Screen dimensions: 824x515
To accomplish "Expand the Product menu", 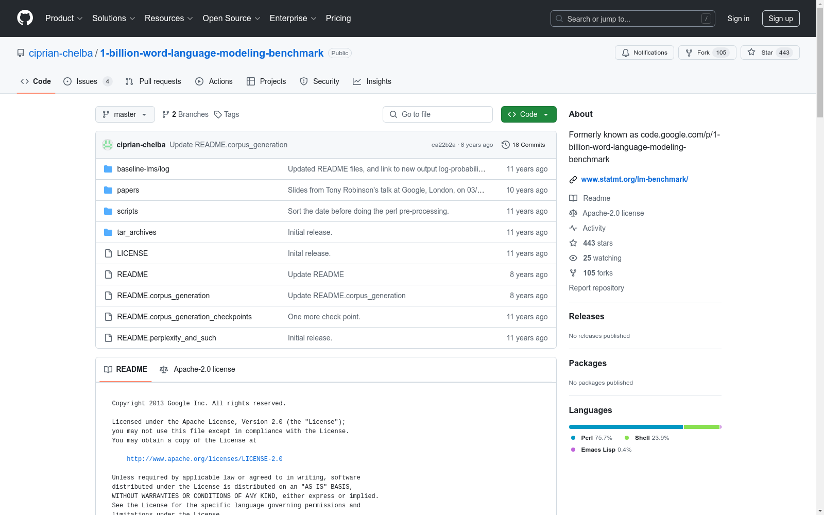I will point(64,19).
